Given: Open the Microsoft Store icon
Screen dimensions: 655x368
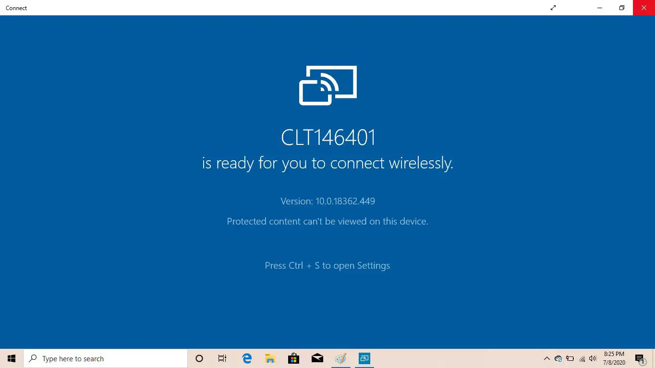Looking at the screenshot, I should pos(293,358).
